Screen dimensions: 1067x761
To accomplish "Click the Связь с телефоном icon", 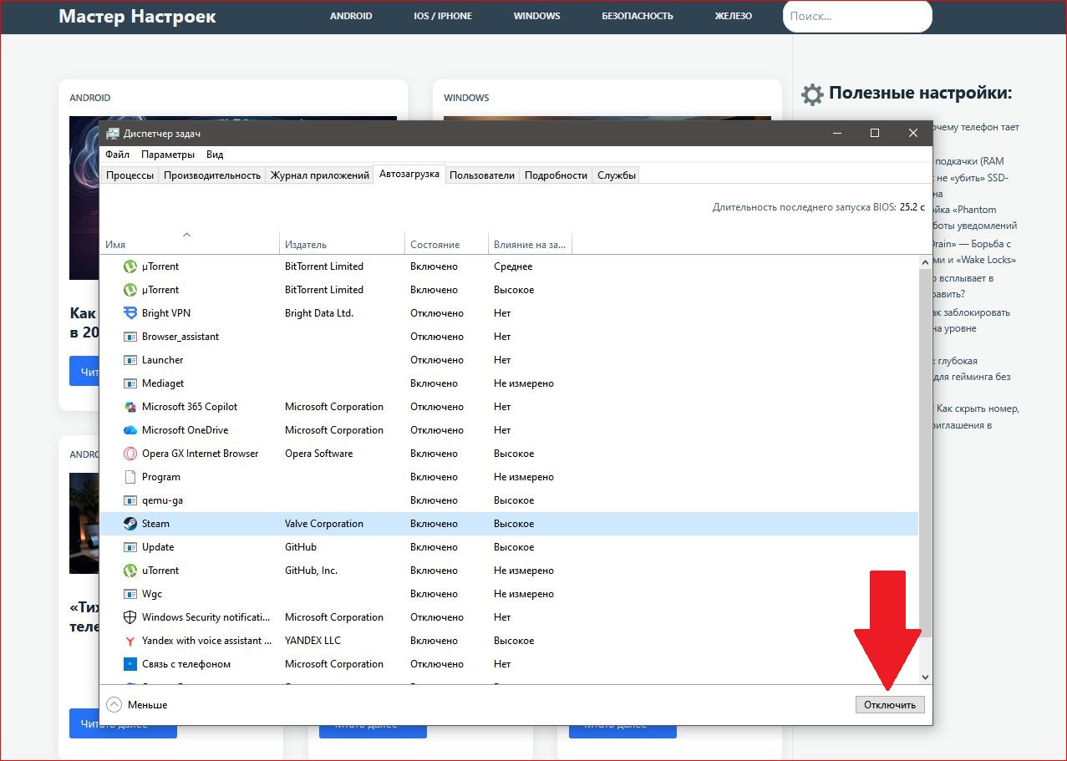I will [130, 664].
